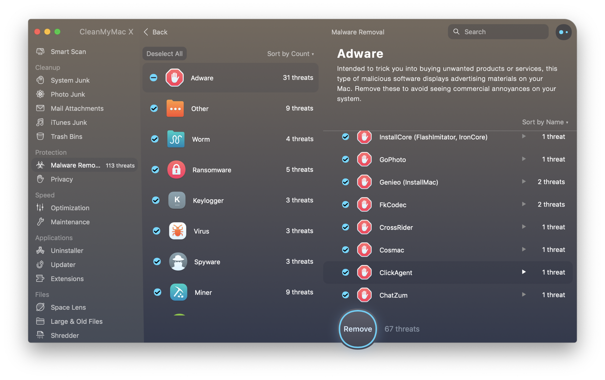Uncheck the Virus category checkbox
The image size is (605, 380).
tap(156, 231)
